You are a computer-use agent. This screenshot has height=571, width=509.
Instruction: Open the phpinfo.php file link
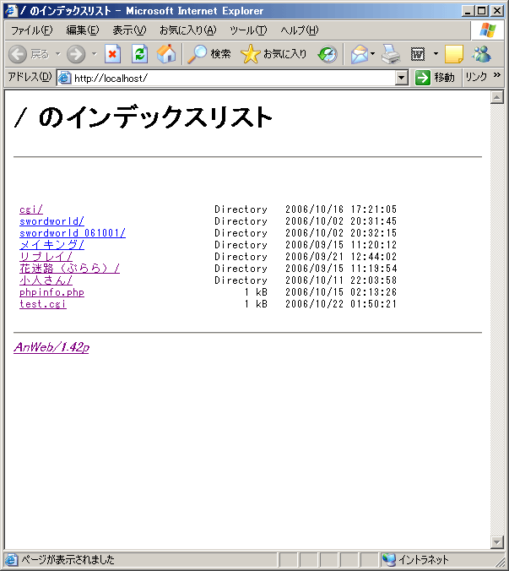coord(51,292)
